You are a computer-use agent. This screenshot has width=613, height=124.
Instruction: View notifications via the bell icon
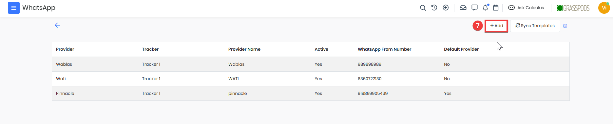coord(486,8)
